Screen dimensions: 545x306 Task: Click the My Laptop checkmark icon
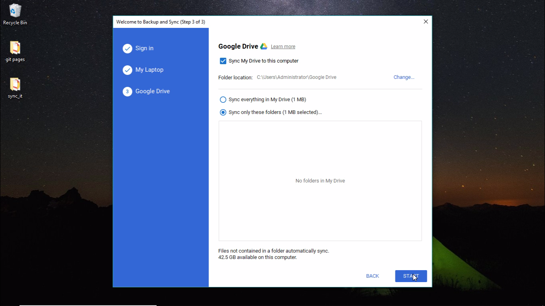(x=127, y=70)
